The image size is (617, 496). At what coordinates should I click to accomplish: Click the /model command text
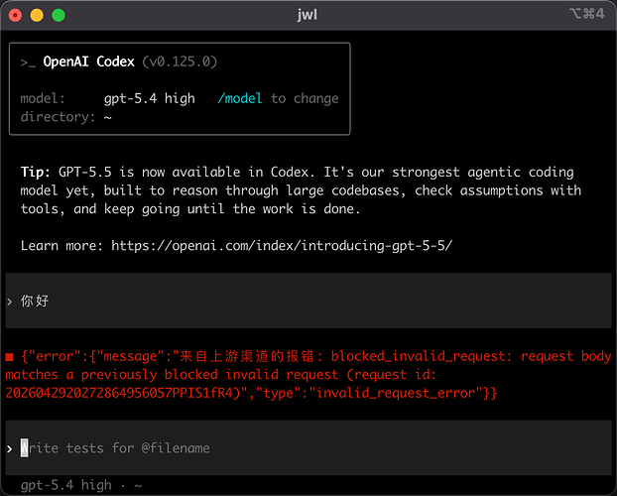[x=240, y=98]
